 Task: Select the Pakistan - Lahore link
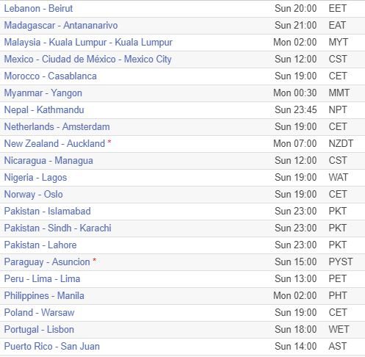pyautogui.click(x=40, y=245)
